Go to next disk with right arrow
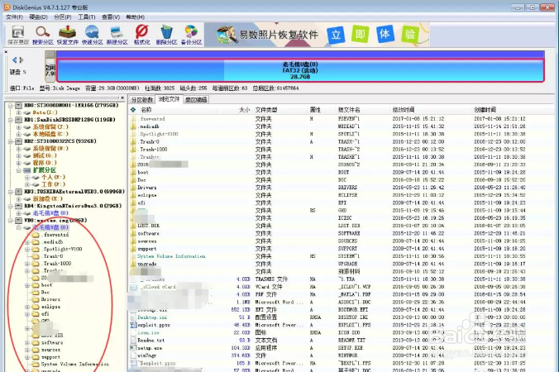The height and width of the screenshot is (372, 559). (21, 60)
